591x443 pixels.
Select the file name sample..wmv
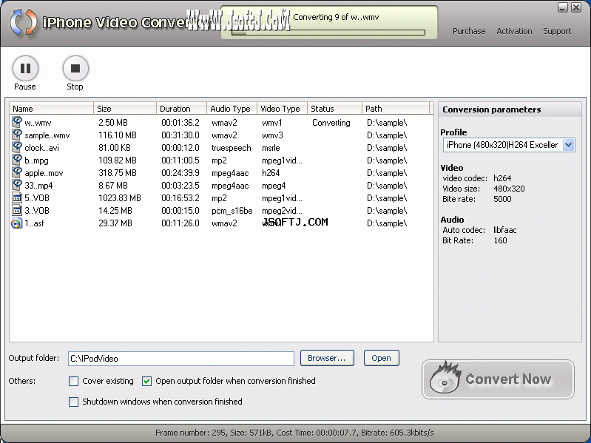[47, 135]
